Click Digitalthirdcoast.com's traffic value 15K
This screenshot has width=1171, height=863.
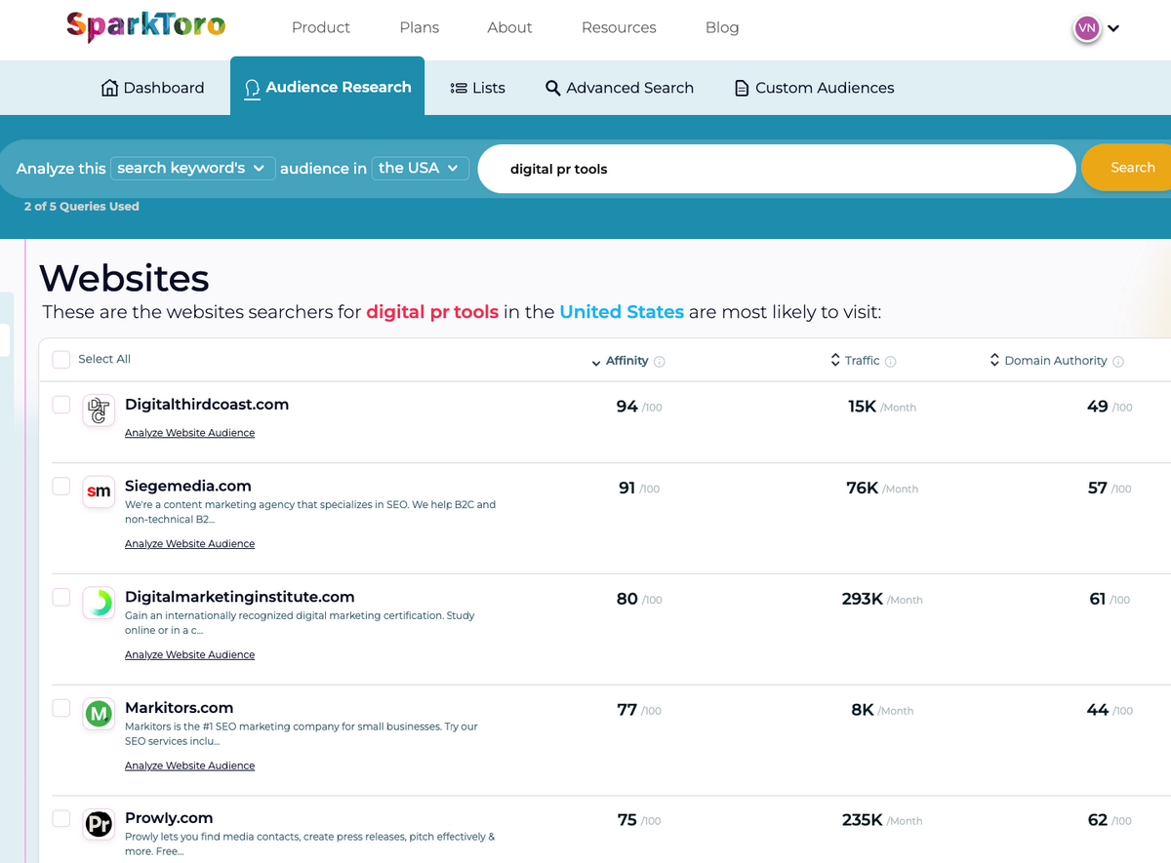(863, 407)
